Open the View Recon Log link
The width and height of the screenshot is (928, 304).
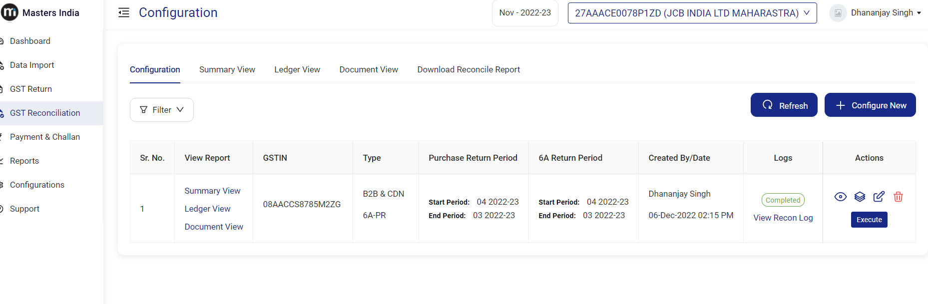[783, 218]
